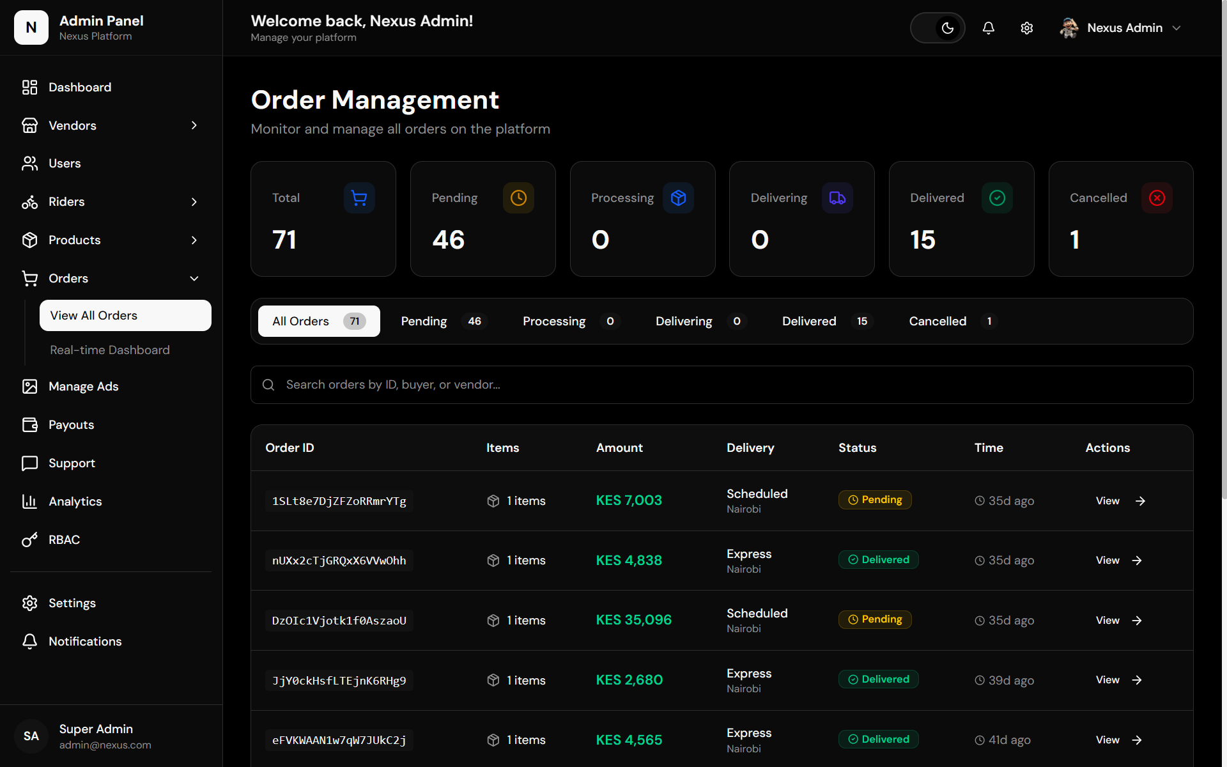1227x767 pixels.
Task: Open Manage Ads image icon
Action: point(30,387)
